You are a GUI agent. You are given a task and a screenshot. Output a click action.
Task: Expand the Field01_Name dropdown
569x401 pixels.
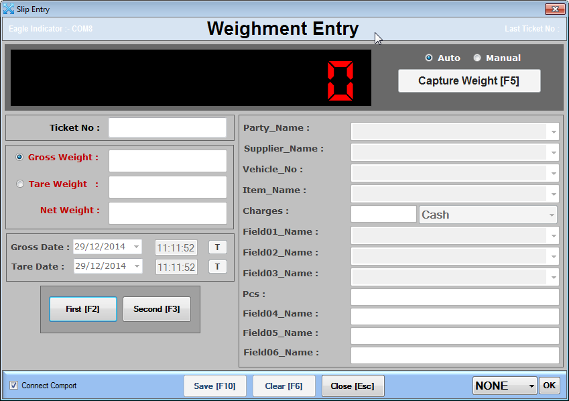tap(554, 236)
